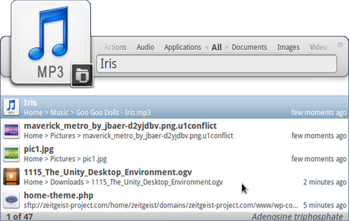This screenshot has height=221, width=349.
Task: Click left arrow next to All
Action: (x=207, y=47)
